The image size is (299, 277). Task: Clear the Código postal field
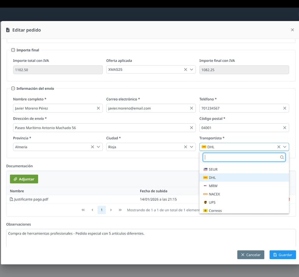[285, 128]
